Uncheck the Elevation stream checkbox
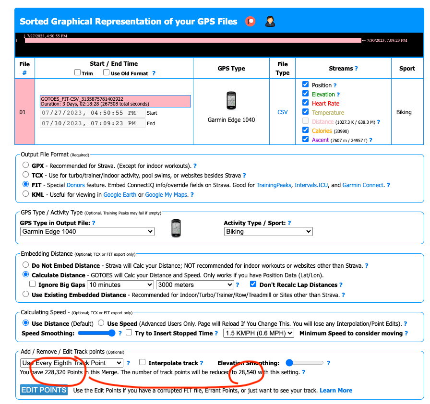Viewport: 430px width, 404px height. click(306, 94)
